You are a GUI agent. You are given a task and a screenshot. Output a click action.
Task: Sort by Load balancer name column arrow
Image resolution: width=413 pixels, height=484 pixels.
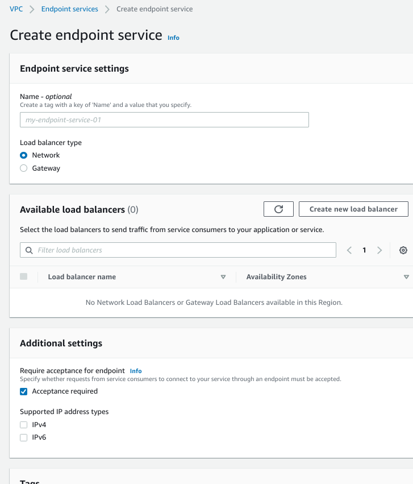(x=223, y=277)
